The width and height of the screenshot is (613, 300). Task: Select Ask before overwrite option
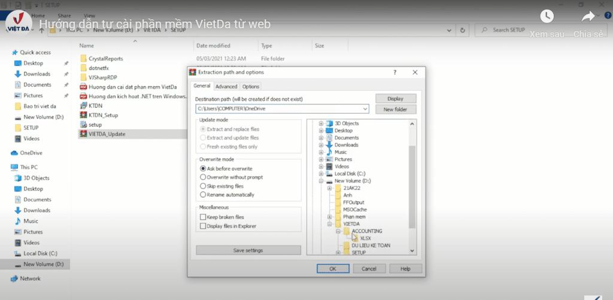(203, 169)
